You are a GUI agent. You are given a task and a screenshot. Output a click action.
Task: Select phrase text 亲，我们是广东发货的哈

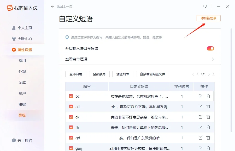pyautogui.click(x=139, y=138)
